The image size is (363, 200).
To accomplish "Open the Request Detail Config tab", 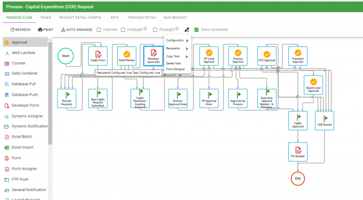I will [80, 18].
